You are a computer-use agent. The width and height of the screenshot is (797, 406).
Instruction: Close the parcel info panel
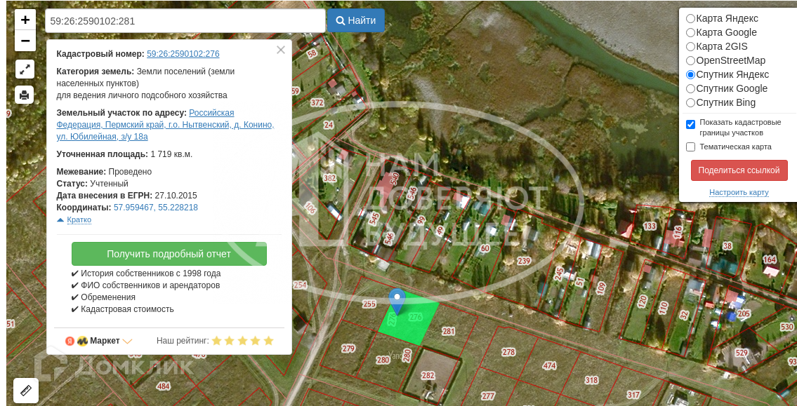pos(281,50)
